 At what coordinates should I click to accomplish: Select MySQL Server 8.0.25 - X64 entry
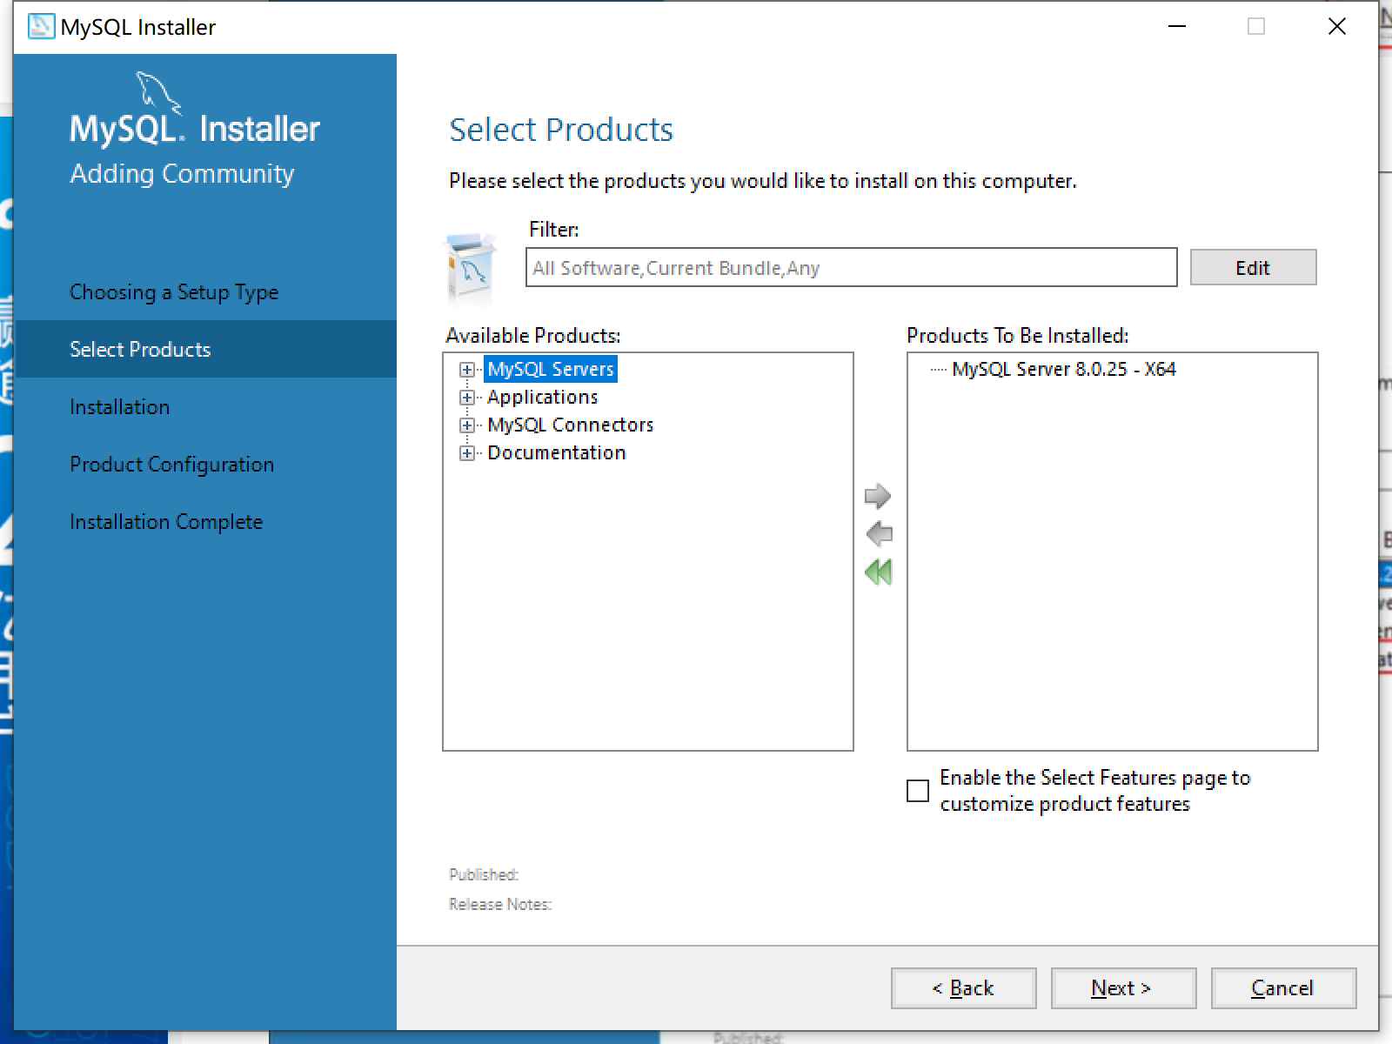1064,369
